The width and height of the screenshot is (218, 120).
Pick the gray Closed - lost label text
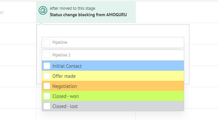point(65,106)
